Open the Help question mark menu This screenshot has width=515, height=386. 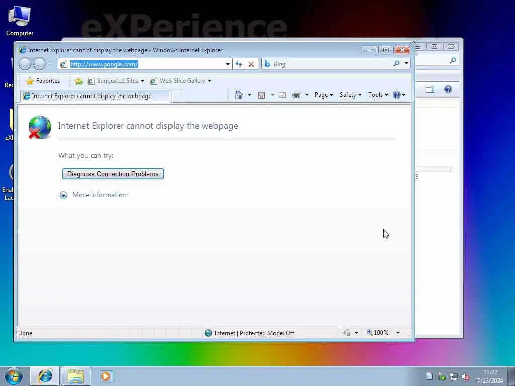coord(399,95)
